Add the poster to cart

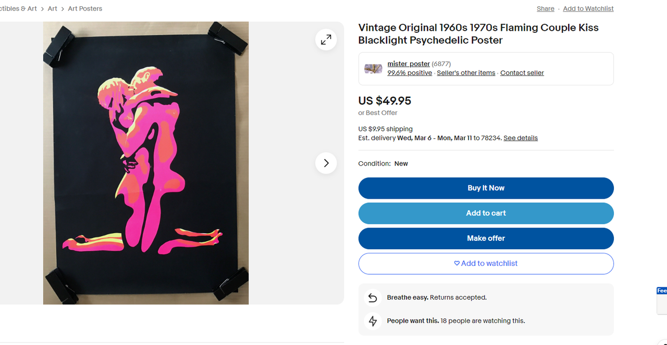[486, 213]
